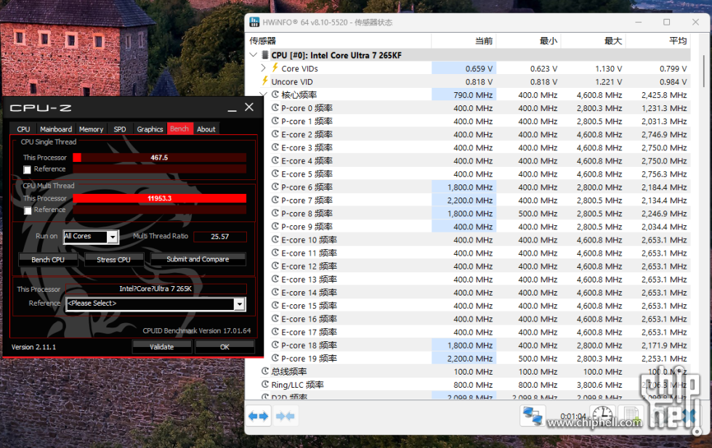Image resolution: width=712 pixels, height=448 pixels.
Task: Close the CPU-Z window
Action: point(249,107)
